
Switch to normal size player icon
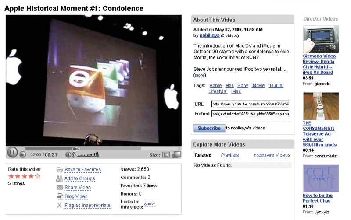[x=166, y=155]
